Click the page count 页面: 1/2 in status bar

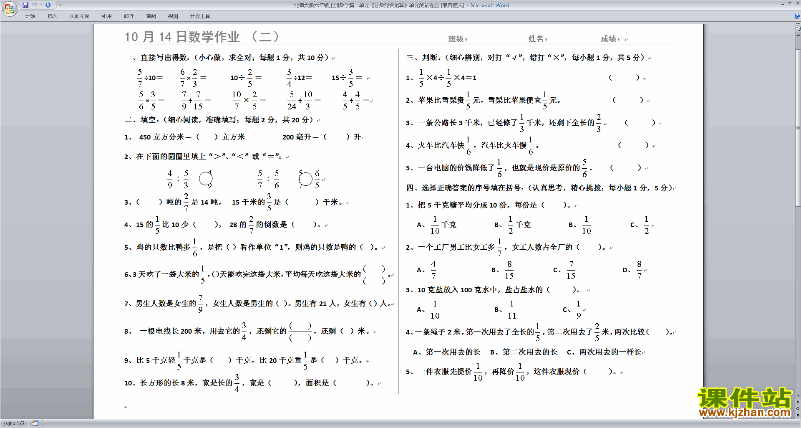pos(14,423)
